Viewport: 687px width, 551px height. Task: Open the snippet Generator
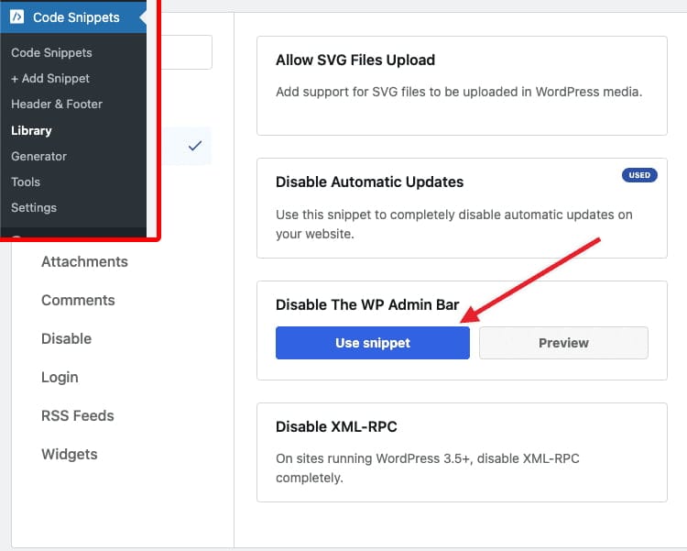point(38,156)
